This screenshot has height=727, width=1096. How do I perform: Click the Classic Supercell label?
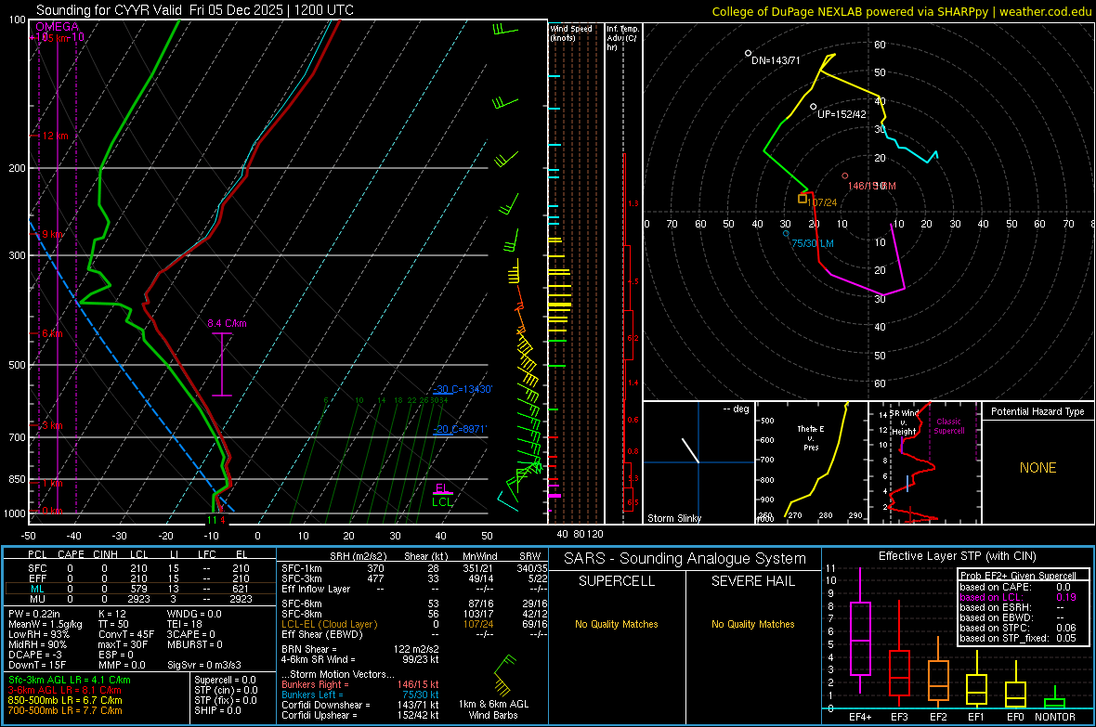point(949,426)
